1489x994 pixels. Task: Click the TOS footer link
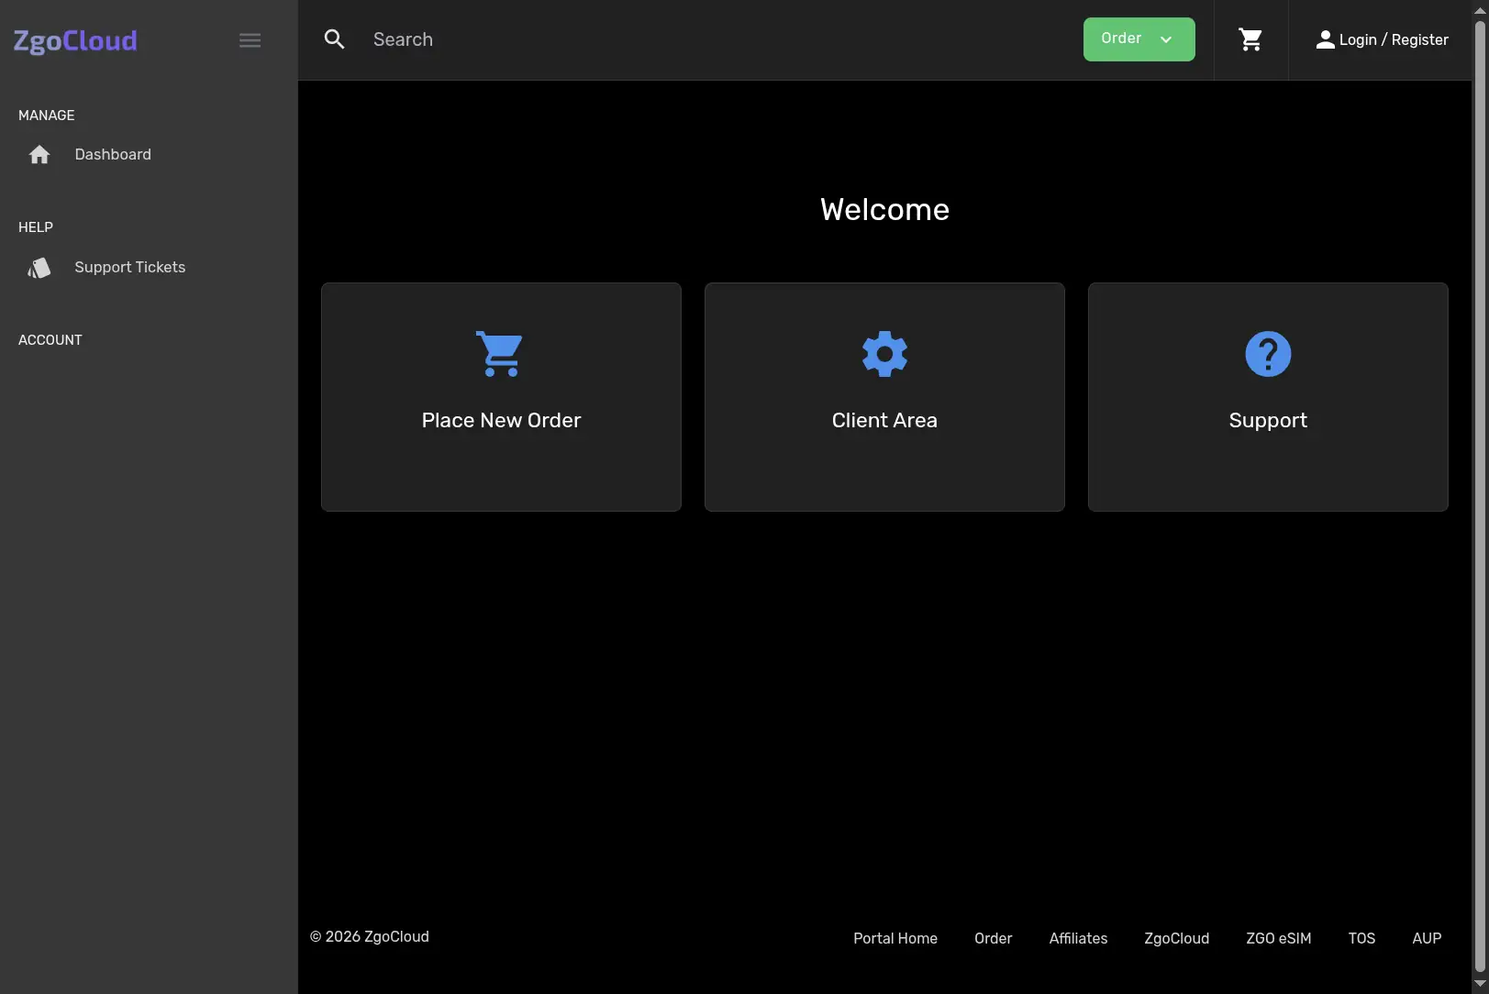[1361, 938]
